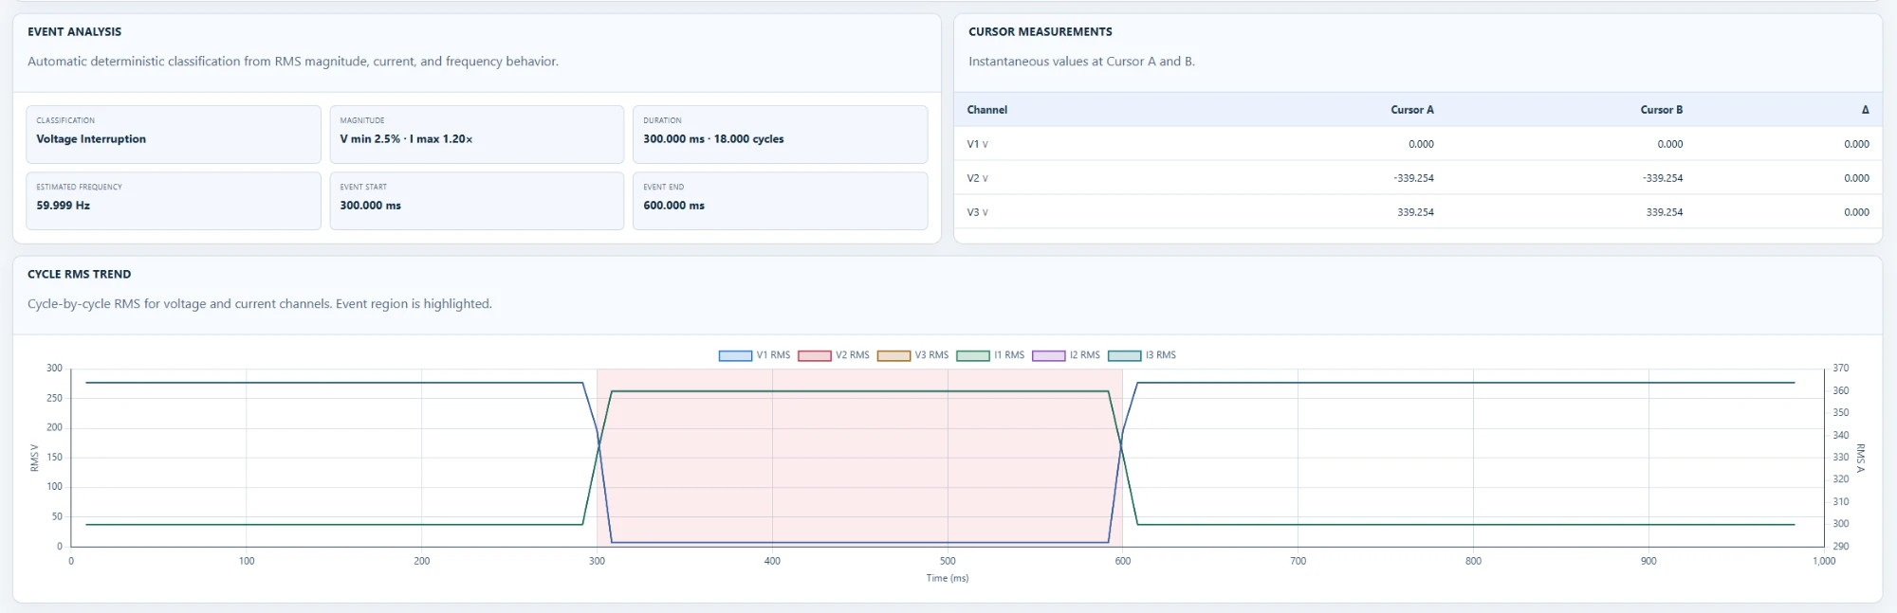Select the Duration value 300.000 ms · 18.000 cycles
Screen dimensions: 1897x613
713,139
